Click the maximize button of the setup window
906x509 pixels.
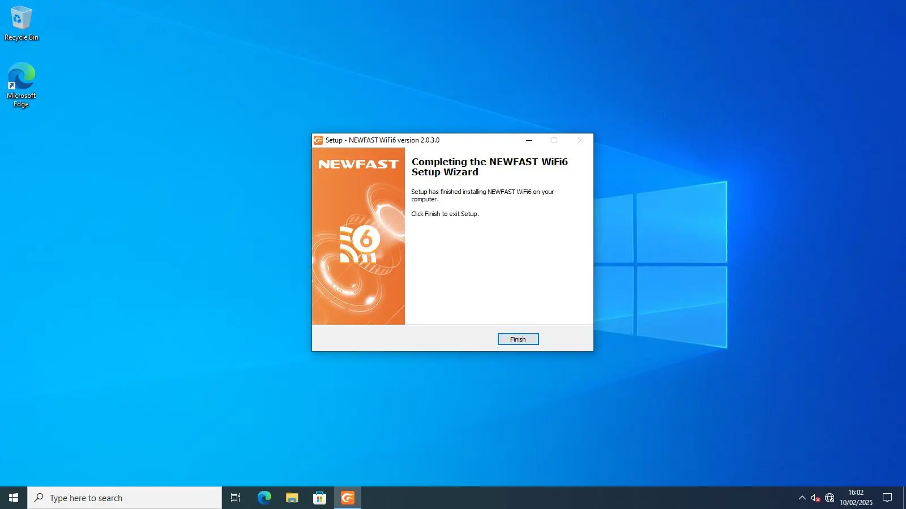(554, 140)
